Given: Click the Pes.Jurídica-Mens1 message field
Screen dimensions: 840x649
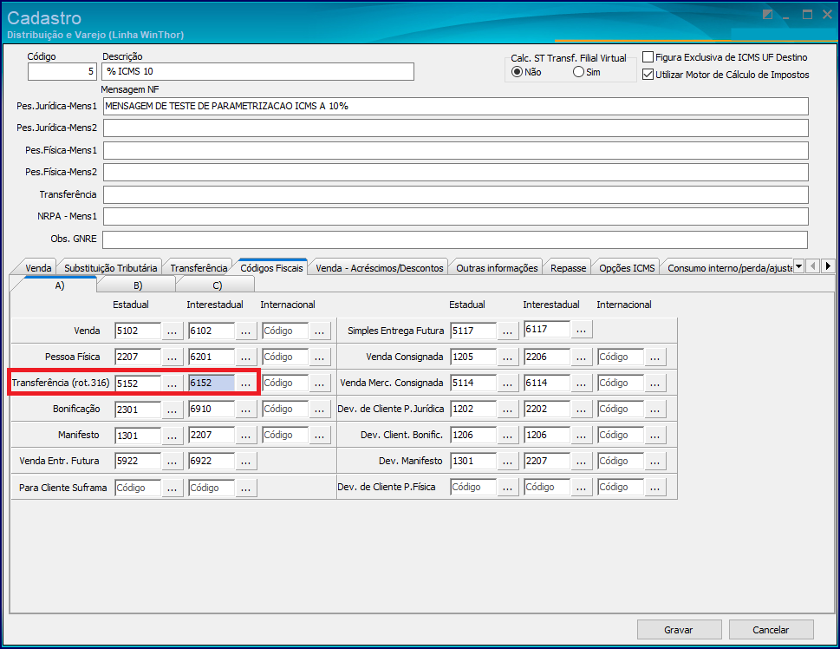Looking at the screenshot, I should pyautogui.click(x=455, y=106).
